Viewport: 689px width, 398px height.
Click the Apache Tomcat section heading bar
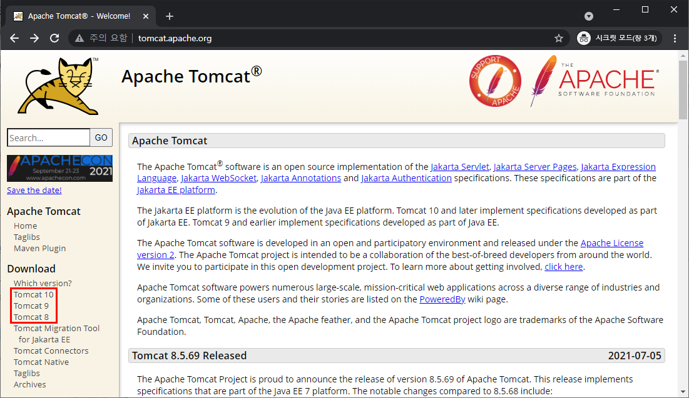(x=396, y=141)
